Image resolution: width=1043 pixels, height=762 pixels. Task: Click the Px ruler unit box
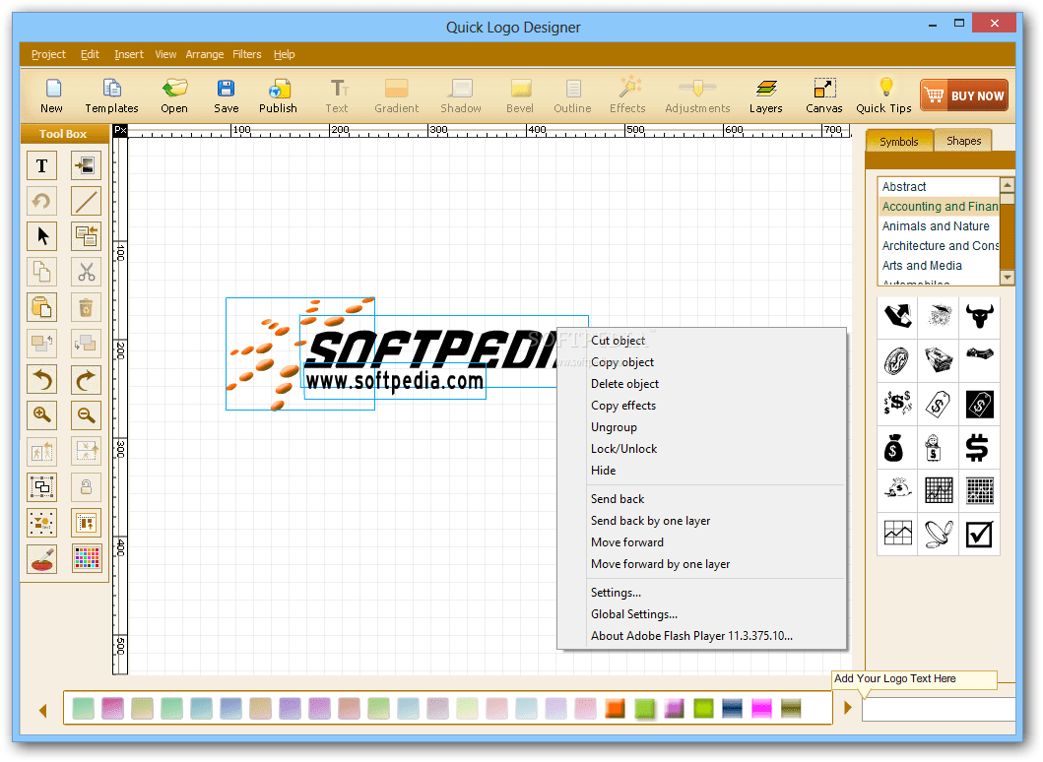coord(120,130)
